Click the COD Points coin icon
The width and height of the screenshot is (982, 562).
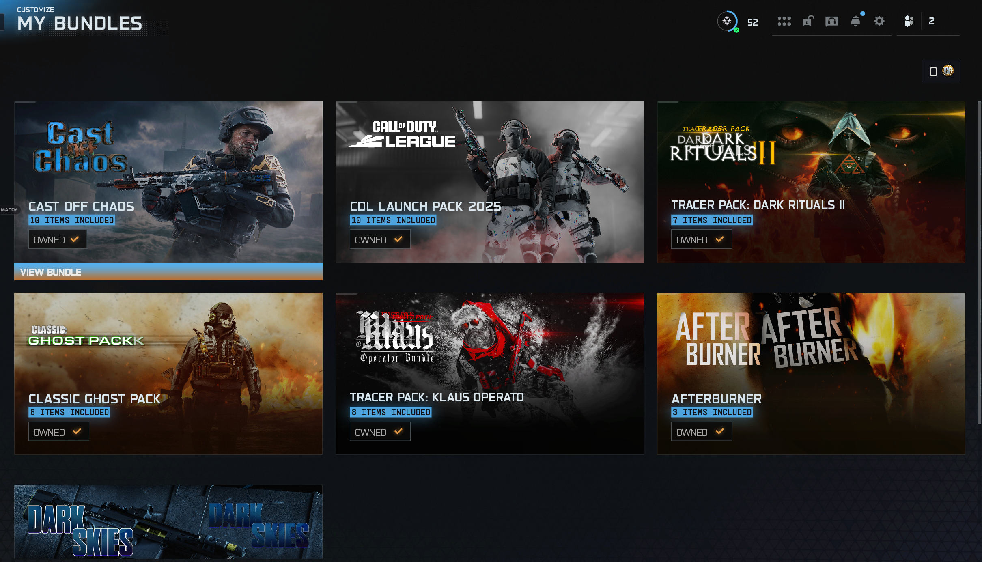click(x=948, y=71)
